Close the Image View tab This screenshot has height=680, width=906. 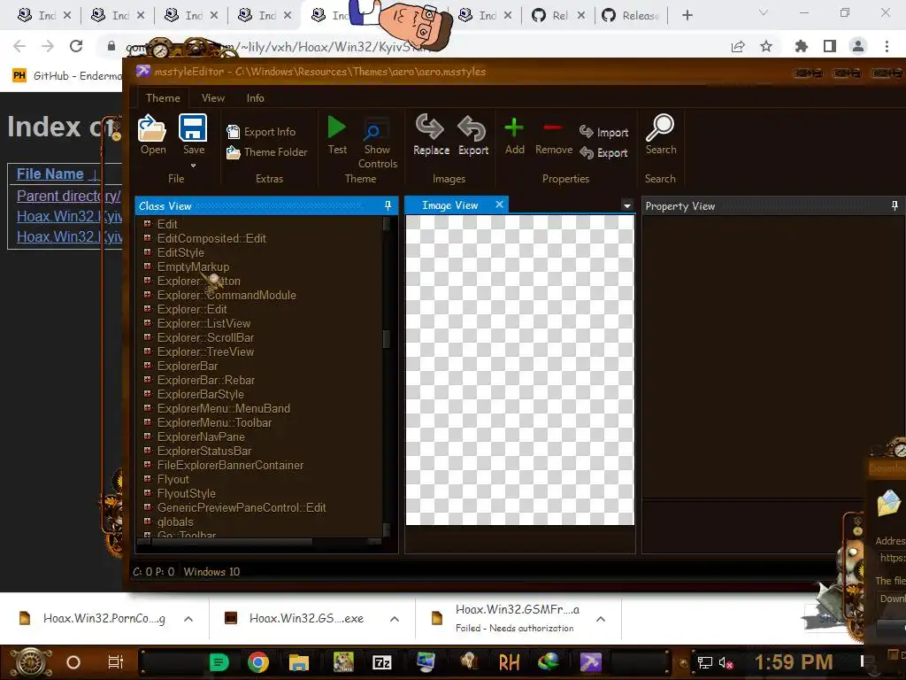499,205
